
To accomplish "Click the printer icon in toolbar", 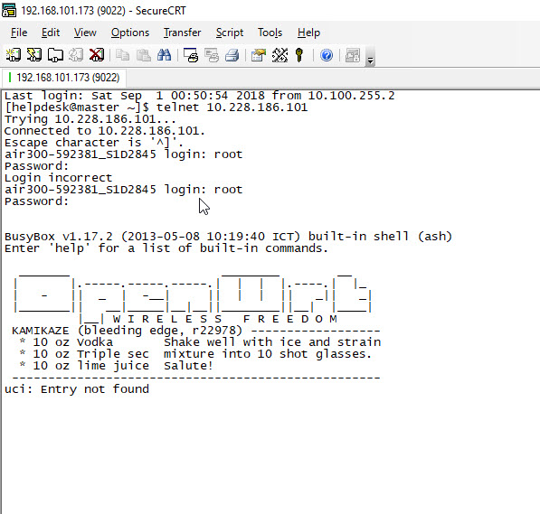I will click(x=232, y=55).
